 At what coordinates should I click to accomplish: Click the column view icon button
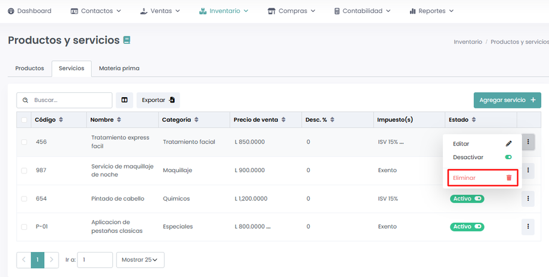point(124,100)
